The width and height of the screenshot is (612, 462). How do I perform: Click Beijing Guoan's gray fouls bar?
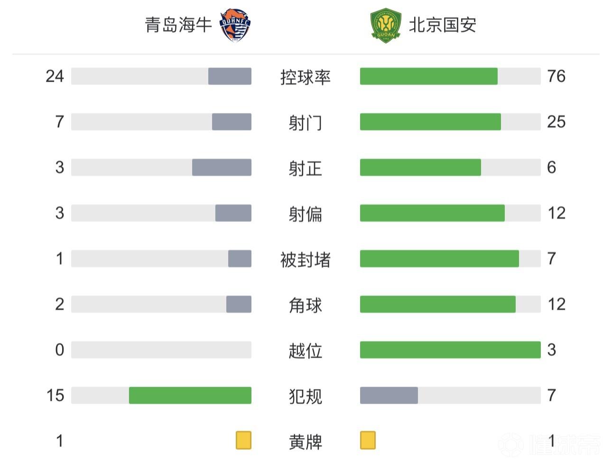point(389,396)
